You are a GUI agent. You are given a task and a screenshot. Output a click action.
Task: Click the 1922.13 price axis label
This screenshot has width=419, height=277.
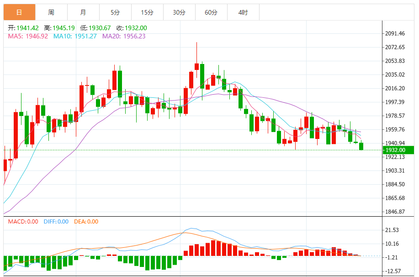click(x=395, y=157)
